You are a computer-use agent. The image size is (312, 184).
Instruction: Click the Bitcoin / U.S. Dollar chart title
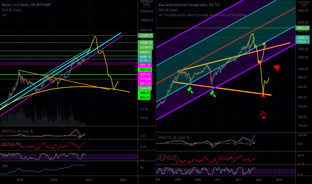click(x=26, y=5)
